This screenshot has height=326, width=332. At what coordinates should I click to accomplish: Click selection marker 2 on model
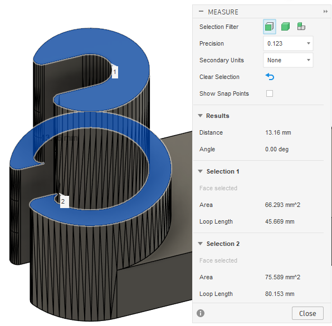coord(64,202)
